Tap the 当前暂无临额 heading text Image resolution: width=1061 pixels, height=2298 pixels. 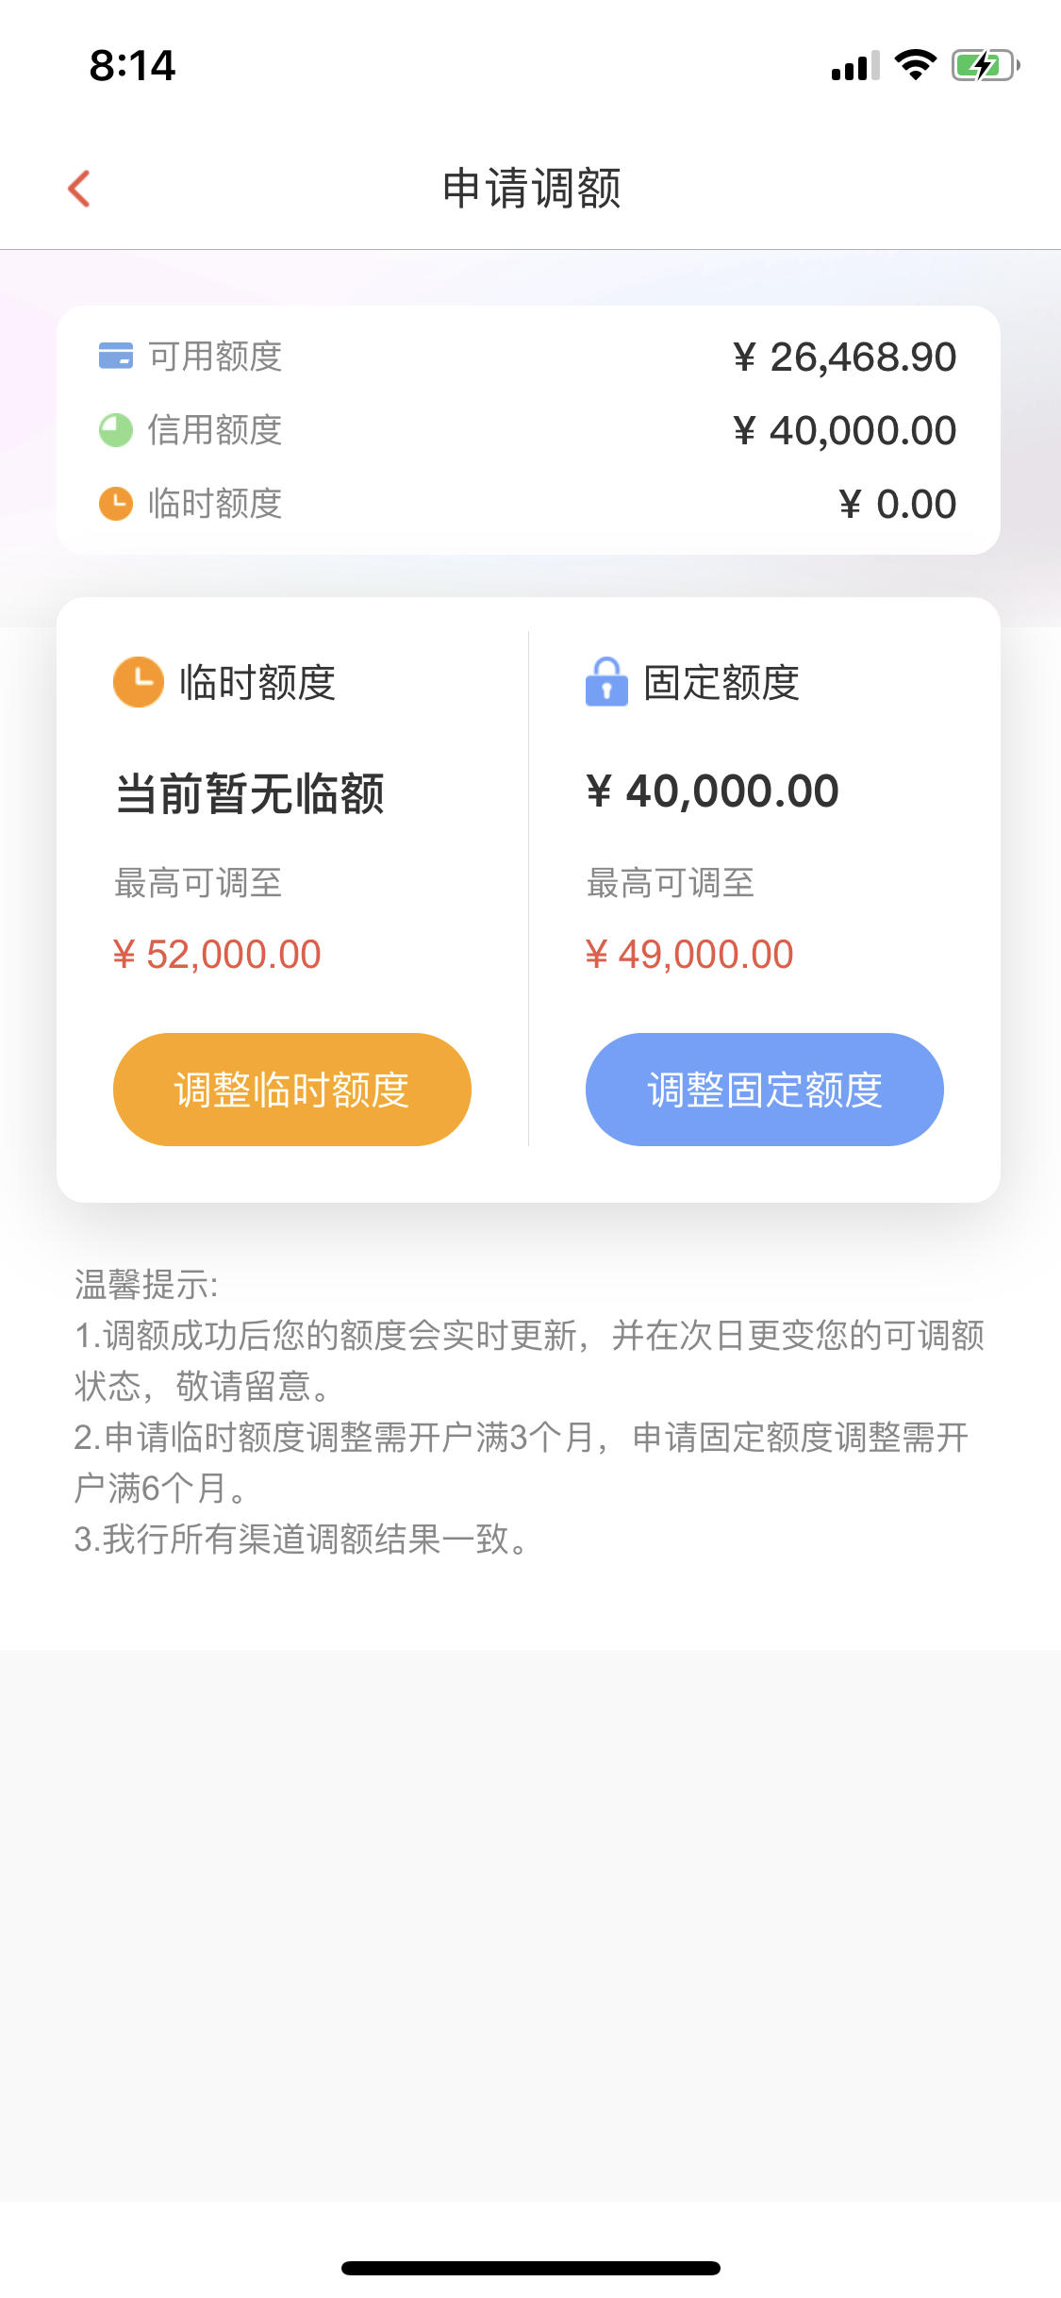250,793
